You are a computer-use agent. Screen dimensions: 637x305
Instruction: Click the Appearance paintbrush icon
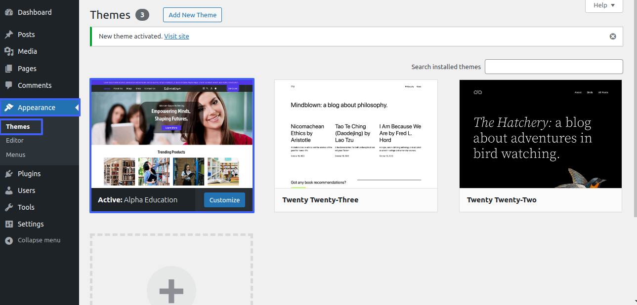tap(9, 108)
